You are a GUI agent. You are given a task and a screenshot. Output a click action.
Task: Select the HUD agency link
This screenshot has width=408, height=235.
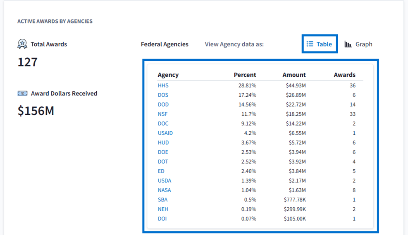coord(163,142)
